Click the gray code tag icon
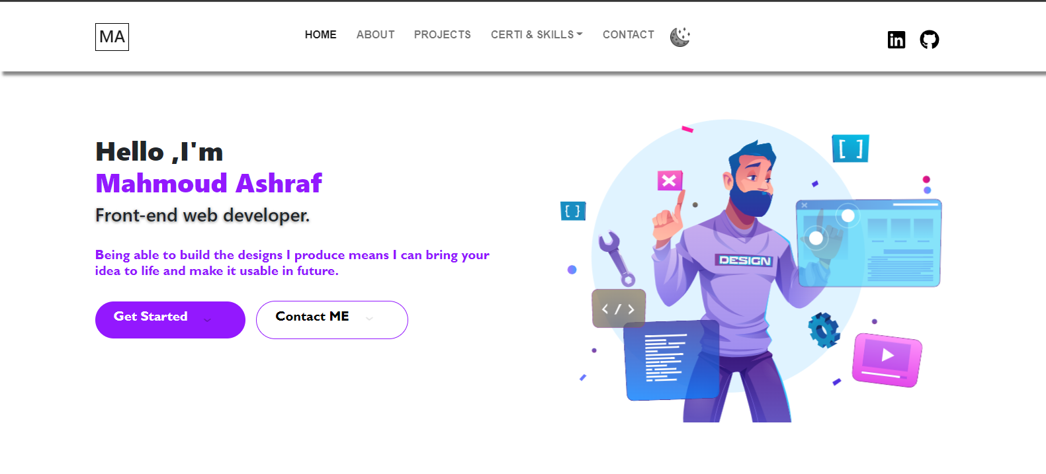 tap(618, 309)
